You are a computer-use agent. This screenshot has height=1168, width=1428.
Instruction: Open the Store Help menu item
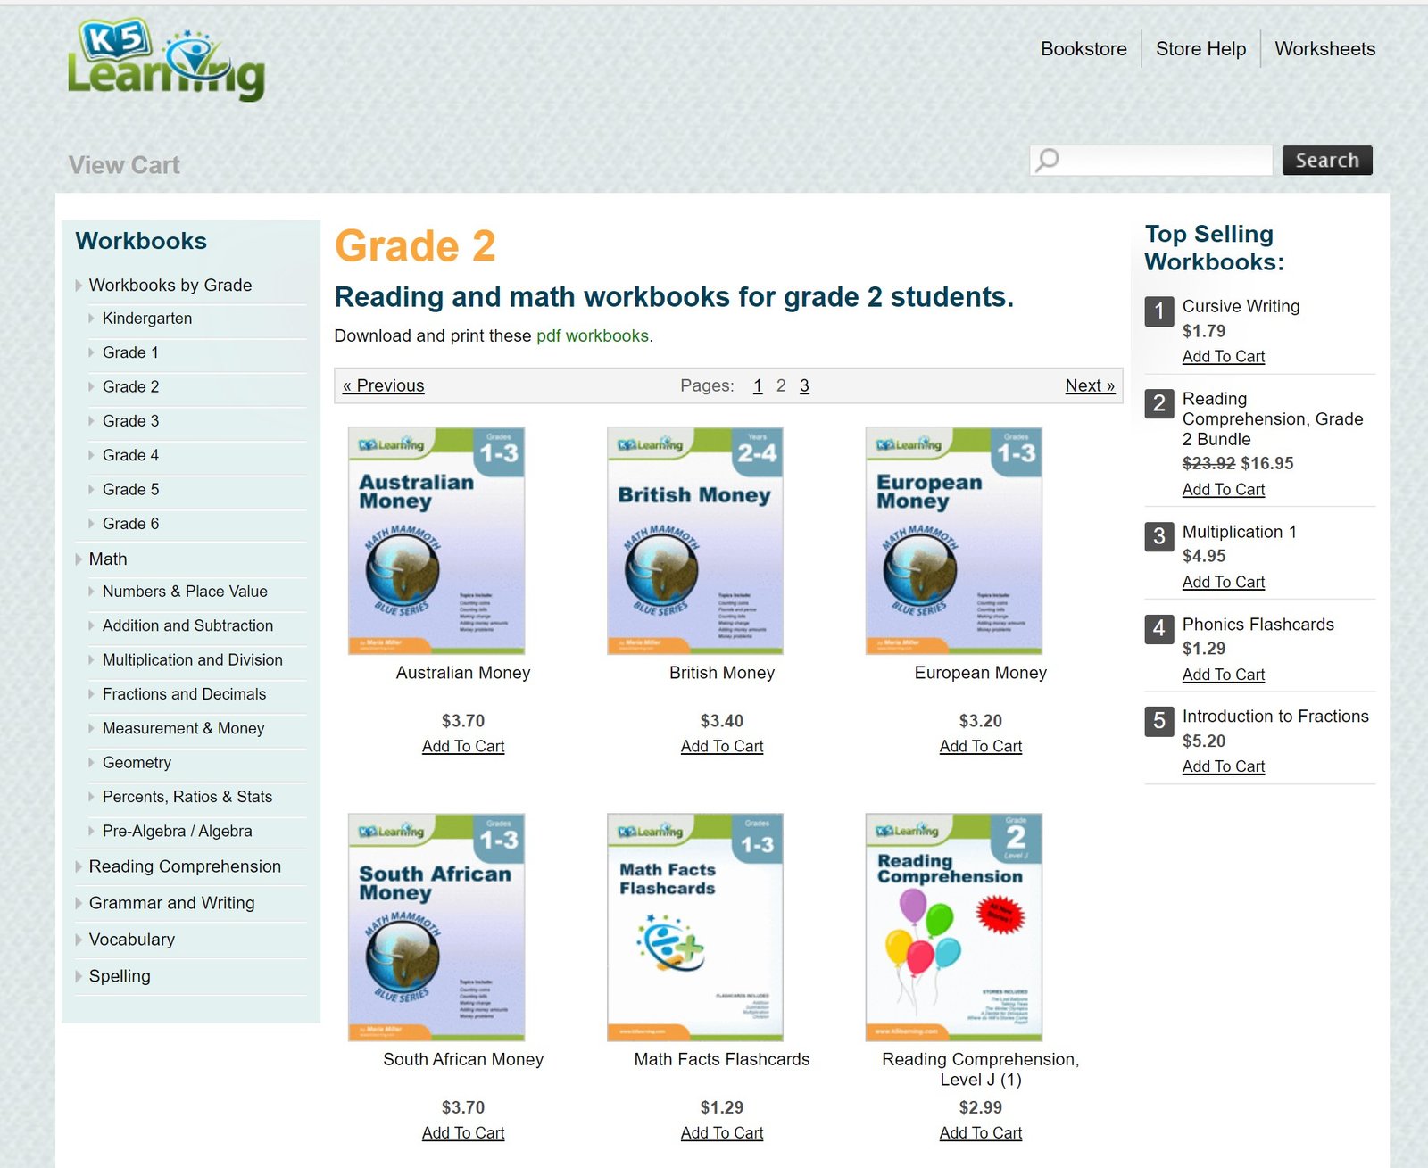point(1200,49)
